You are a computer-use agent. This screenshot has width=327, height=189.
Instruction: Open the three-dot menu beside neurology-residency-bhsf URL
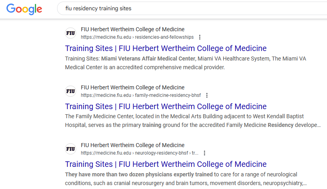click(x=205, y=153)
